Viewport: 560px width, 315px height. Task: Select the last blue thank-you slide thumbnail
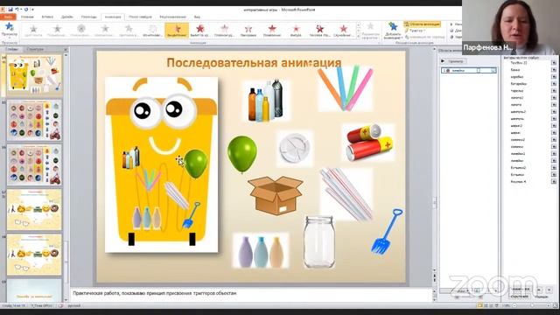pos(34,290)
